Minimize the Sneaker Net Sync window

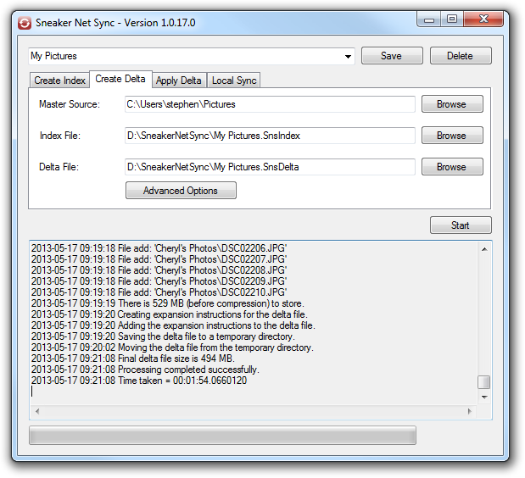(x=429, y=19)
